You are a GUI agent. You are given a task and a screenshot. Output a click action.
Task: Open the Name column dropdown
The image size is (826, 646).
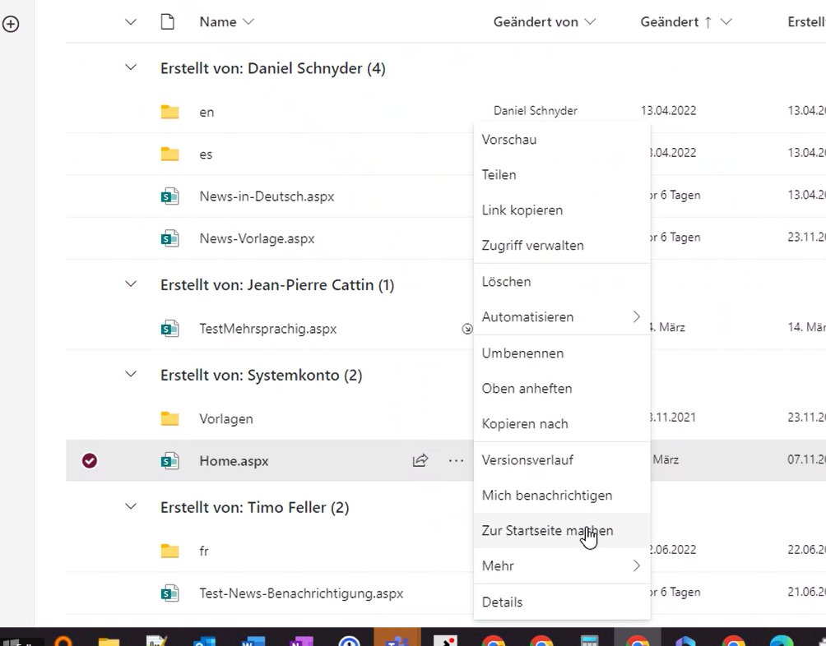pos(248,22)
